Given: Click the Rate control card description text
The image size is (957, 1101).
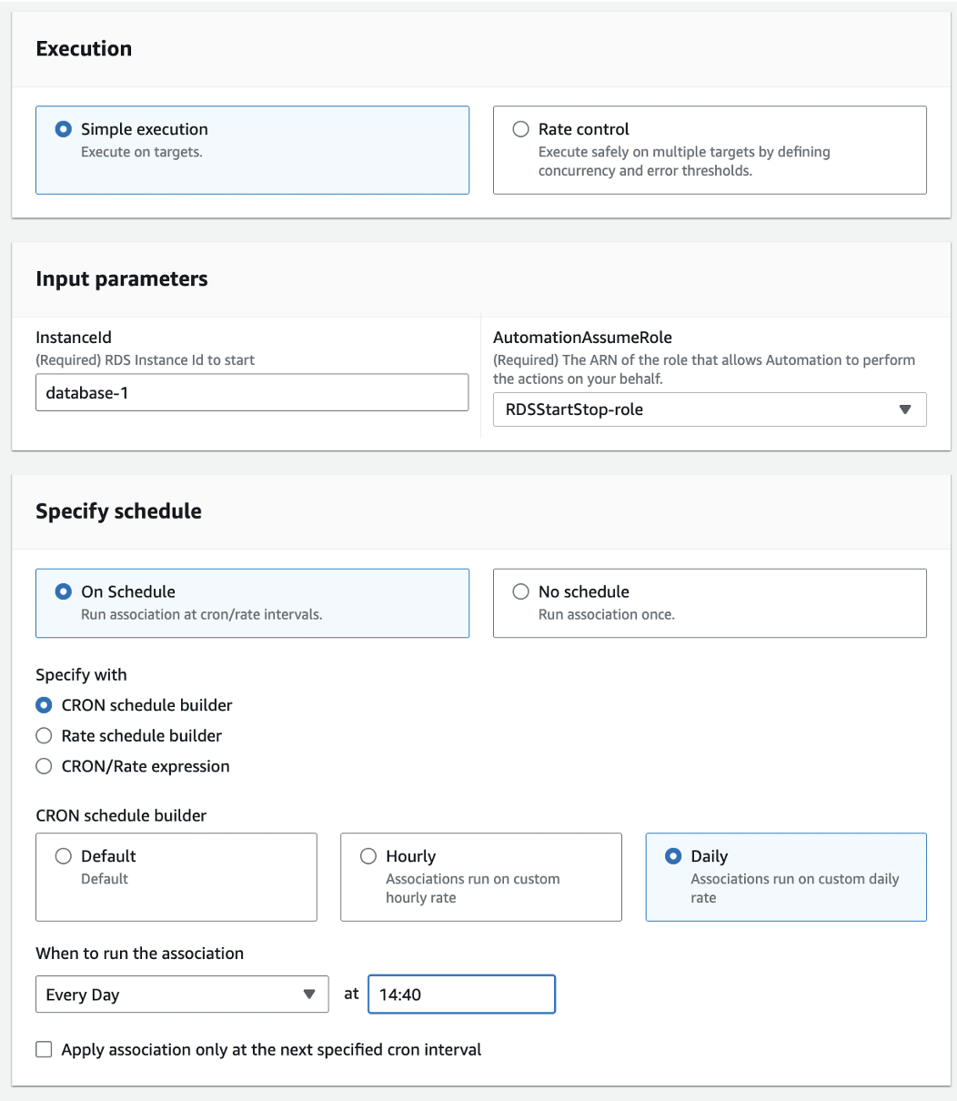Looking at the screenshot, I should 684,161.
